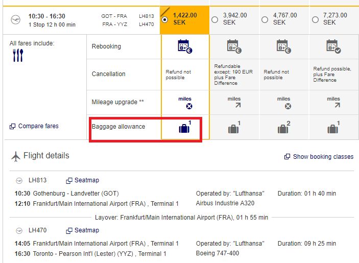Click the Airbus Industrie A320 aircraft text
This screenshot has width=359, height=263.
pyautogui.click(x=225, y=203)
